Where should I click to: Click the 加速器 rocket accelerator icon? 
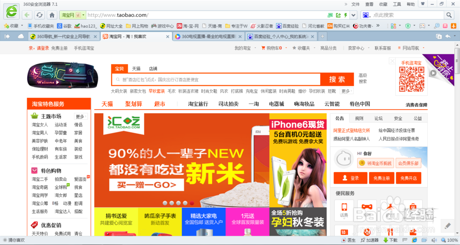coord(369,240)
